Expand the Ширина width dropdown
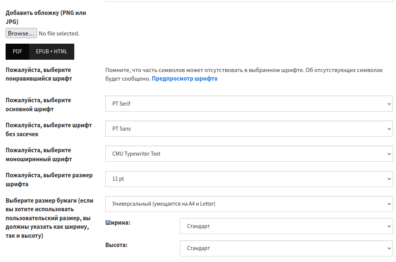 [286, 226]
